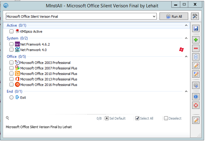
Task: Tick the Net Framwork 4.6.2 checkbox
Action: point(11,44)
